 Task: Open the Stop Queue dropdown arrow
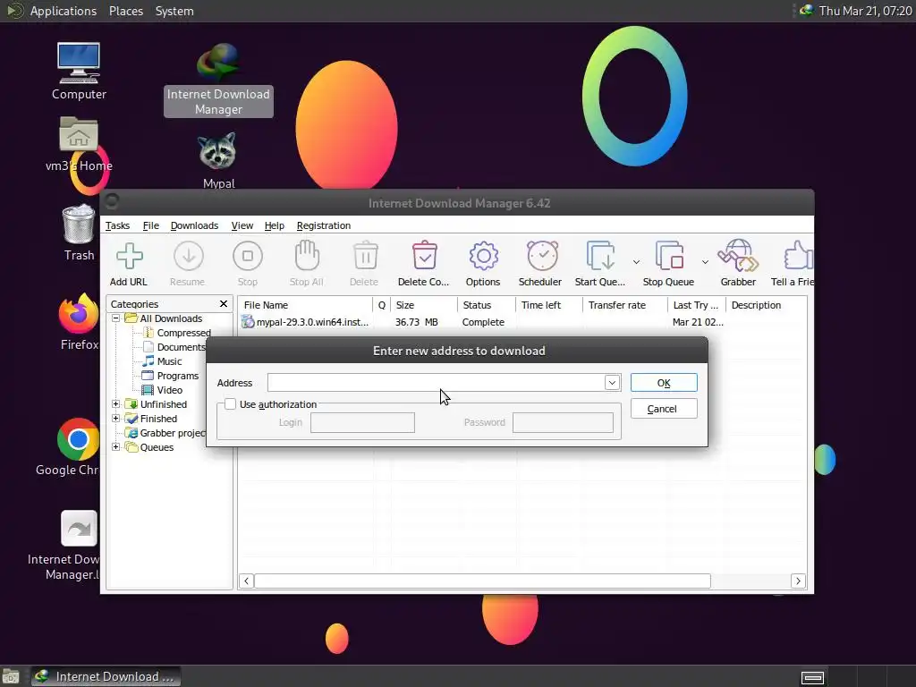(x=705, y=262)
